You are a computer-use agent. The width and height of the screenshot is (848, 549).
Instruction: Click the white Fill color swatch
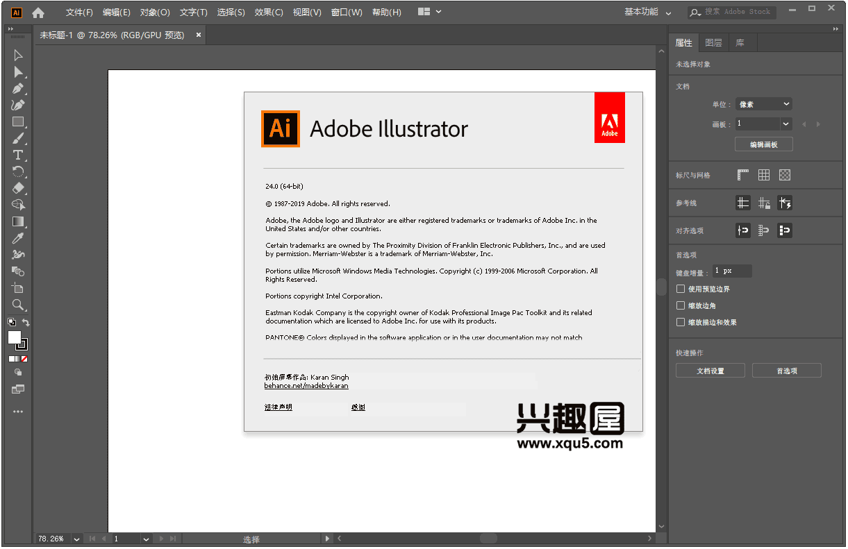(x=14, y=337)
